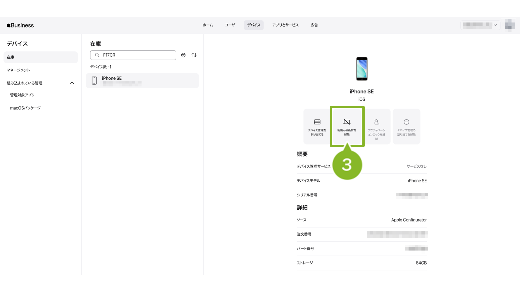Switch to the ユーザ tab
This screenshot has height=292, width=520.
(230, 25)
